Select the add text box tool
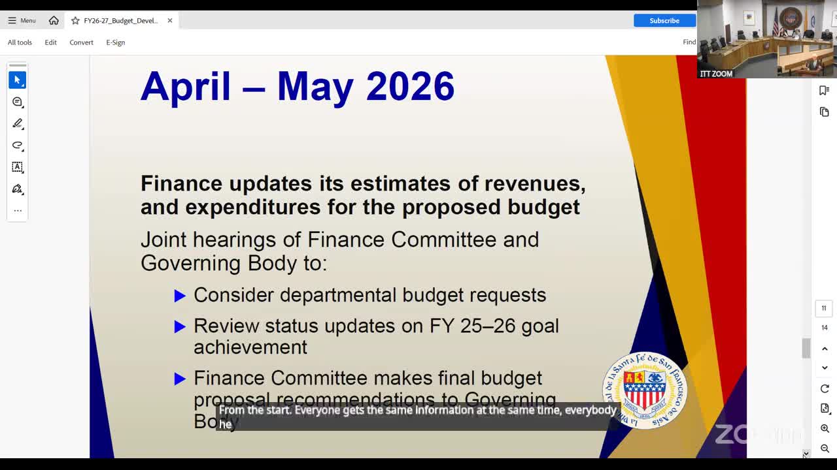Screen dimensions: 837x470 [x=17, y=167]
